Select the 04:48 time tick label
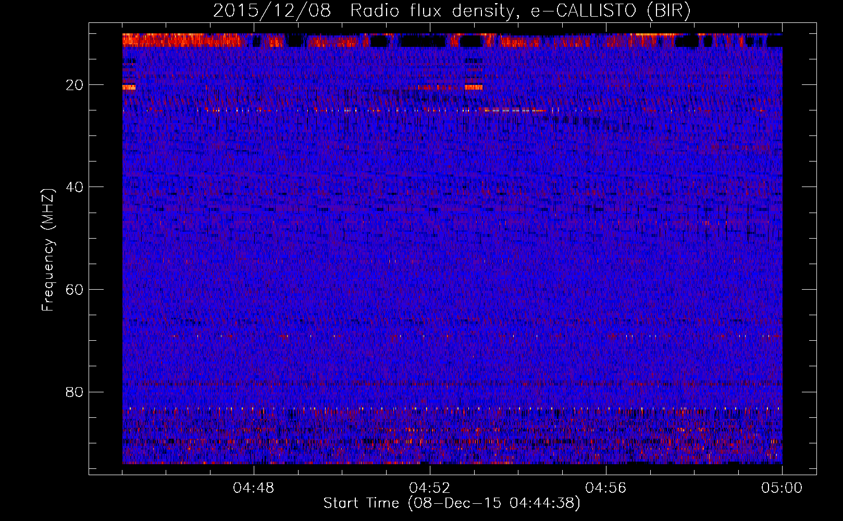Screen dimensions: 843x521 pos(254,488)
